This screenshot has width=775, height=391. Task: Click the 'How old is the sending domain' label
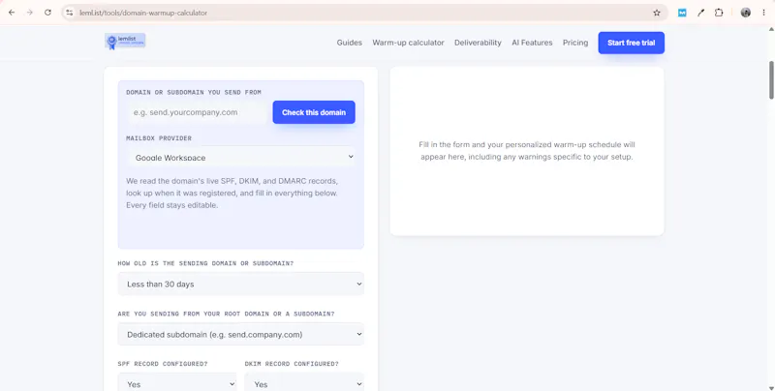coord(205,263)
